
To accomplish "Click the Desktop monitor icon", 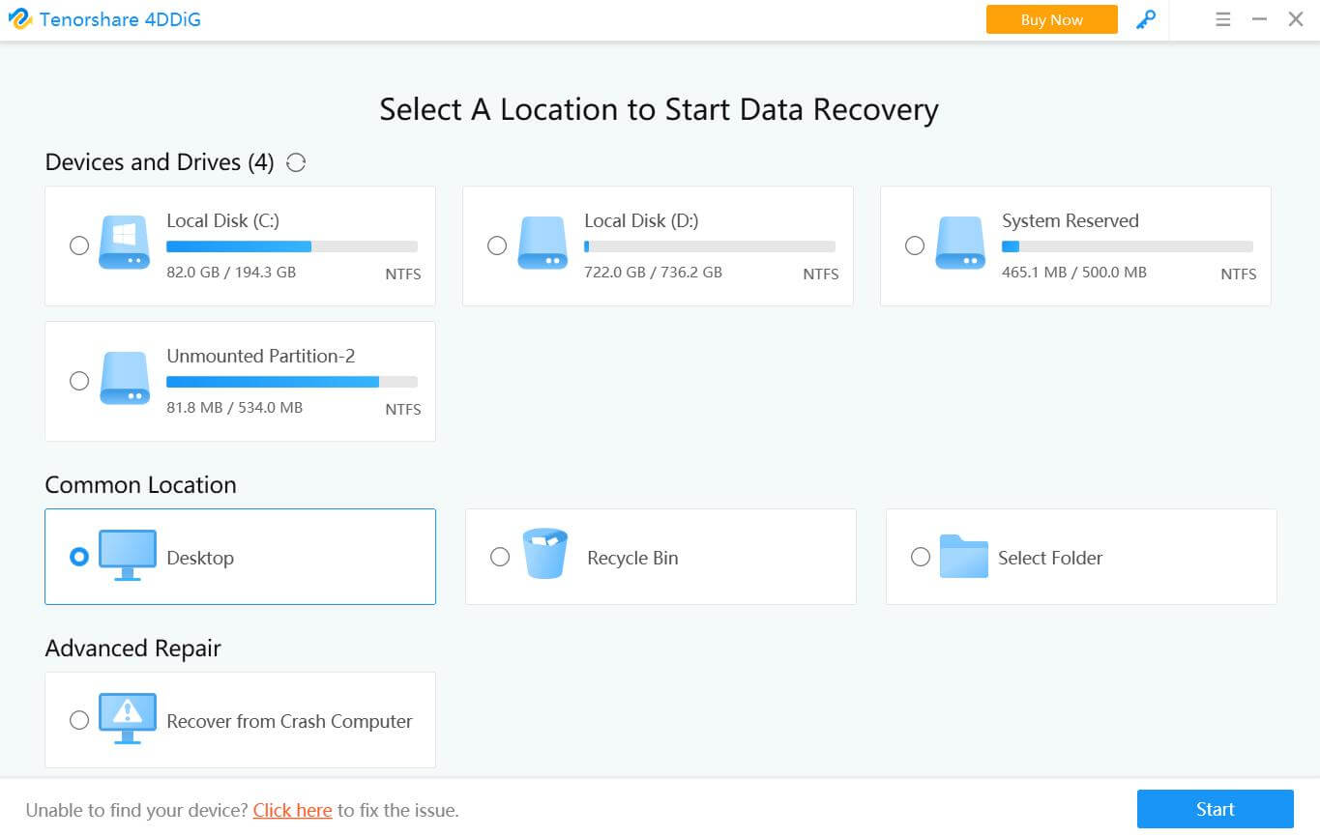I will tap(127, 555).
